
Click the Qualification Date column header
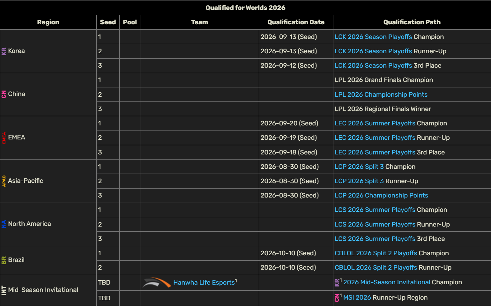tap(296, 22)
